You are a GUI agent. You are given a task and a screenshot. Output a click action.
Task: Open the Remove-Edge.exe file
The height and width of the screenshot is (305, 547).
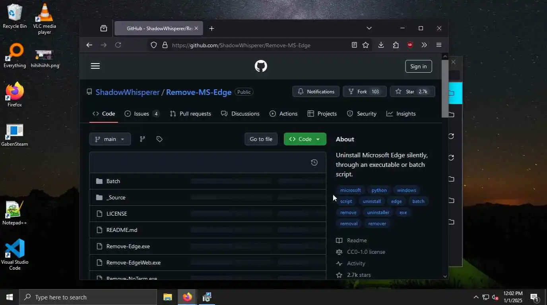coord(128,246)
